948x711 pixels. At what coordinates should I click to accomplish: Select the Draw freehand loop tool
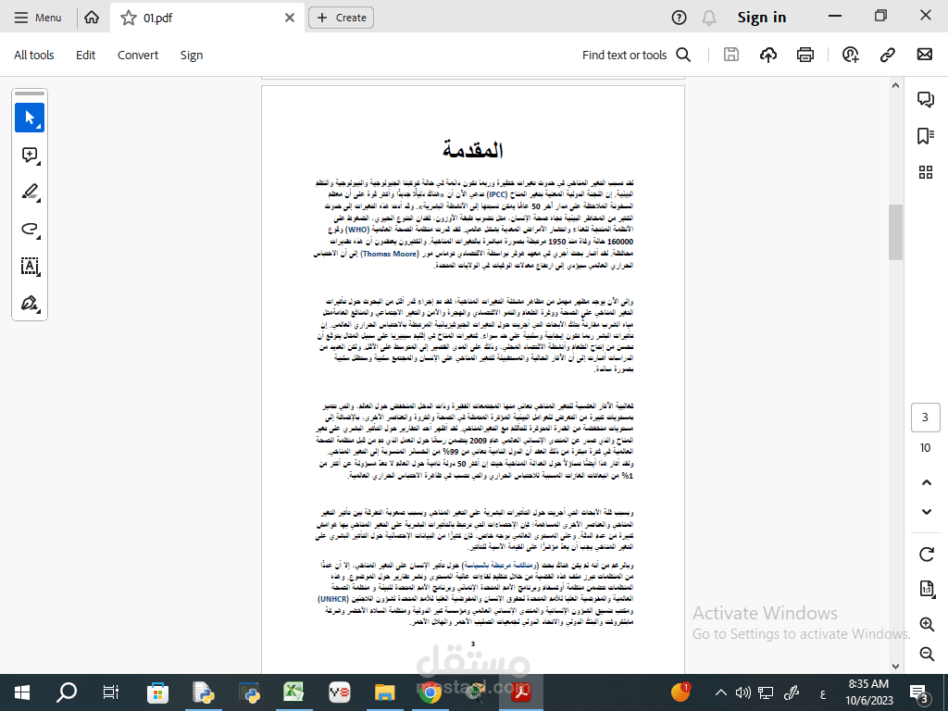30,230
